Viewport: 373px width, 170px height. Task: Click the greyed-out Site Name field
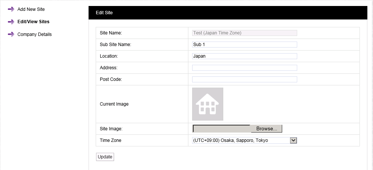pyautogui.click(x=244, y=33)
